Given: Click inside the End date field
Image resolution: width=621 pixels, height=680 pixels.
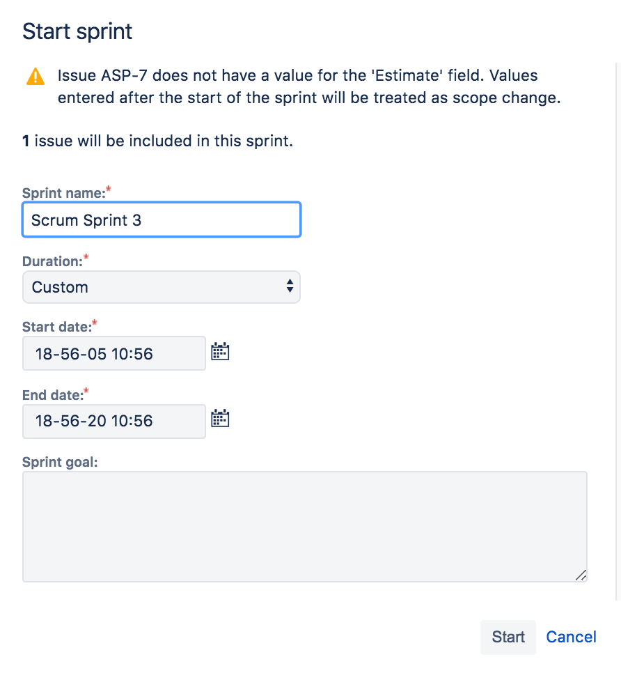Looking at the screenshot, I should [113, 421].
